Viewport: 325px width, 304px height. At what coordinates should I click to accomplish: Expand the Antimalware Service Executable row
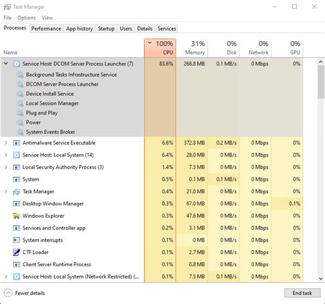(6, 143)
